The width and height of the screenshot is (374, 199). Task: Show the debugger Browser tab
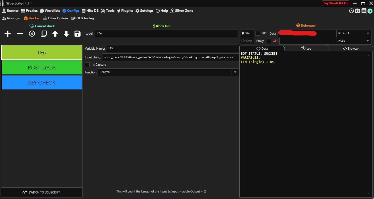[351, 48]
